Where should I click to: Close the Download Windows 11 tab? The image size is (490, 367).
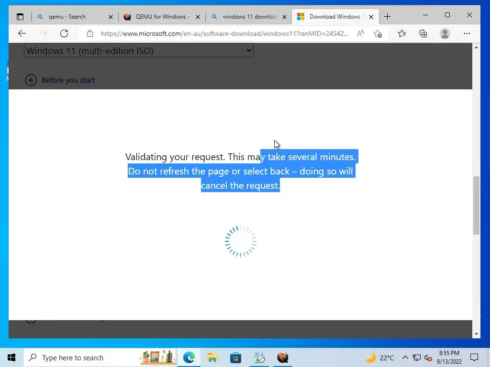(x=371, y=17)
